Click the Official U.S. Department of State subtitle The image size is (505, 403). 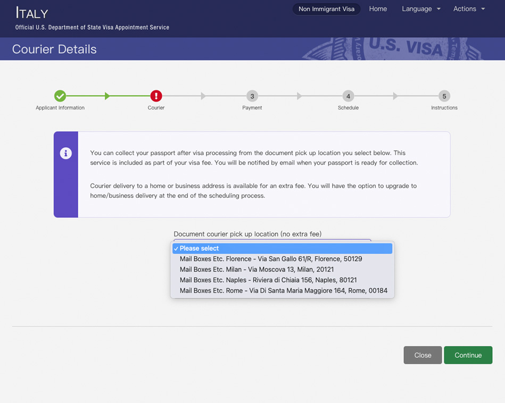[92, 27]
